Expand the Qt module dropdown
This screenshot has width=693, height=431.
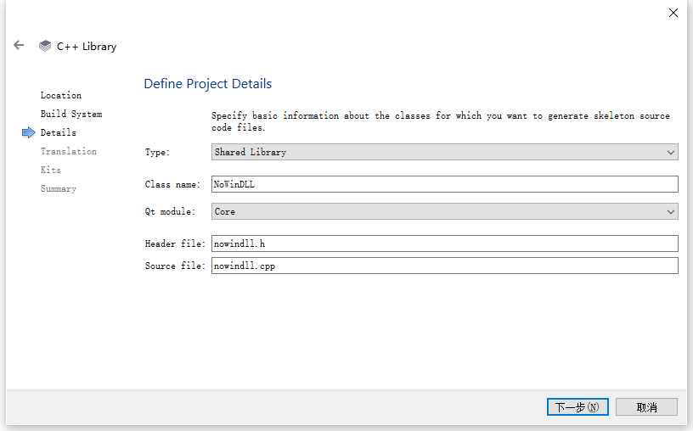tap(445, 211)
